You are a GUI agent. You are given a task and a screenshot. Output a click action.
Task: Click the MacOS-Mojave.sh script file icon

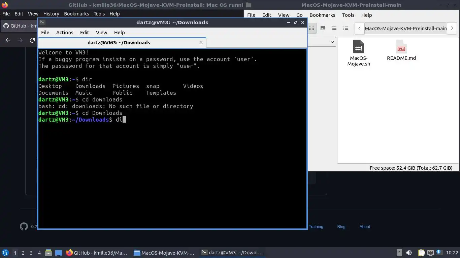tap(359, 47)
